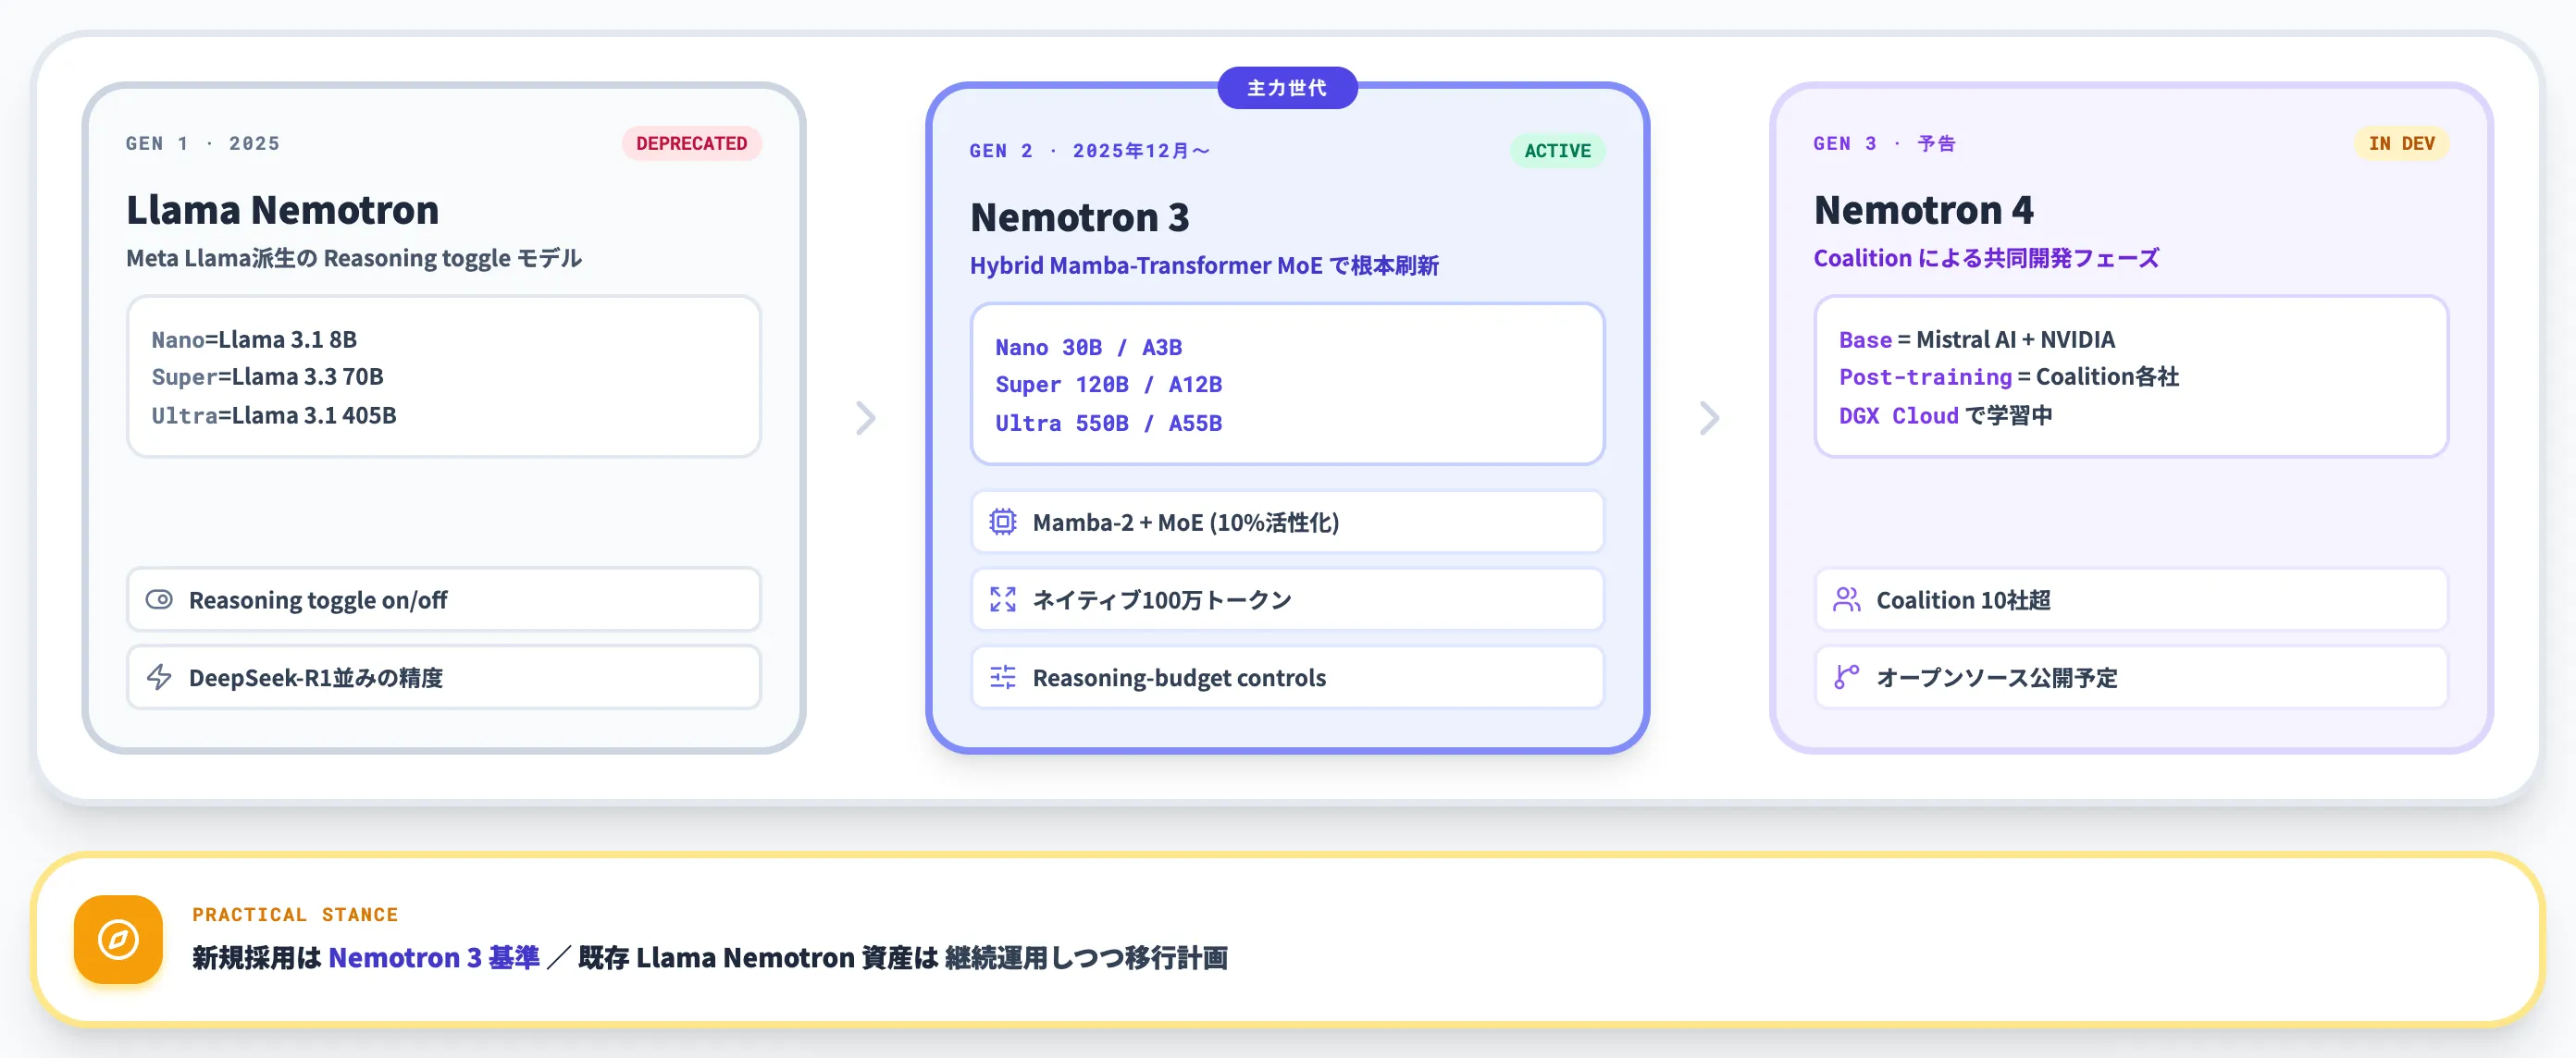Click the Ultra=Llama 3.1 405B line
This screenshot has width=2576, height=1058.
274,415
